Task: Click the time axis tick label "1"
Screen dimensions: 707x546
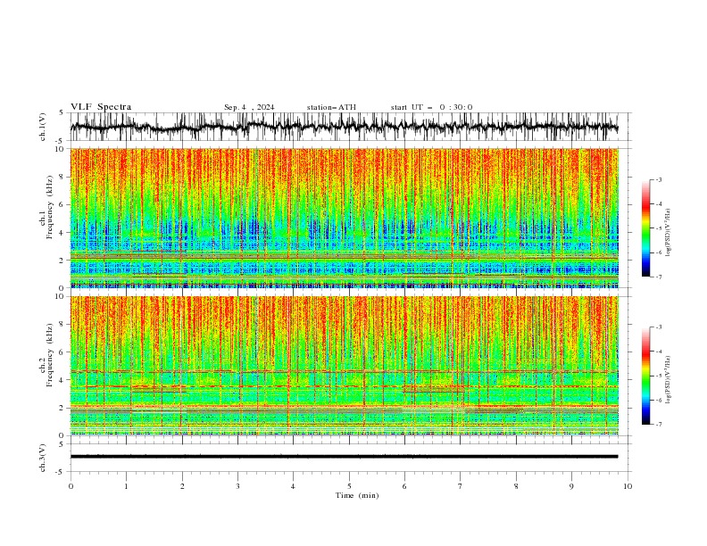Action: [x=126, y=486]
